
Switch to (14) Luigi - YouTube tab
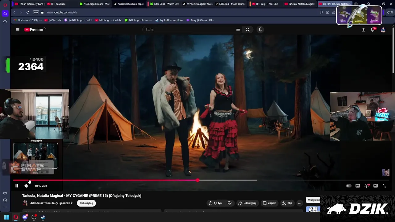click(265, 4)
